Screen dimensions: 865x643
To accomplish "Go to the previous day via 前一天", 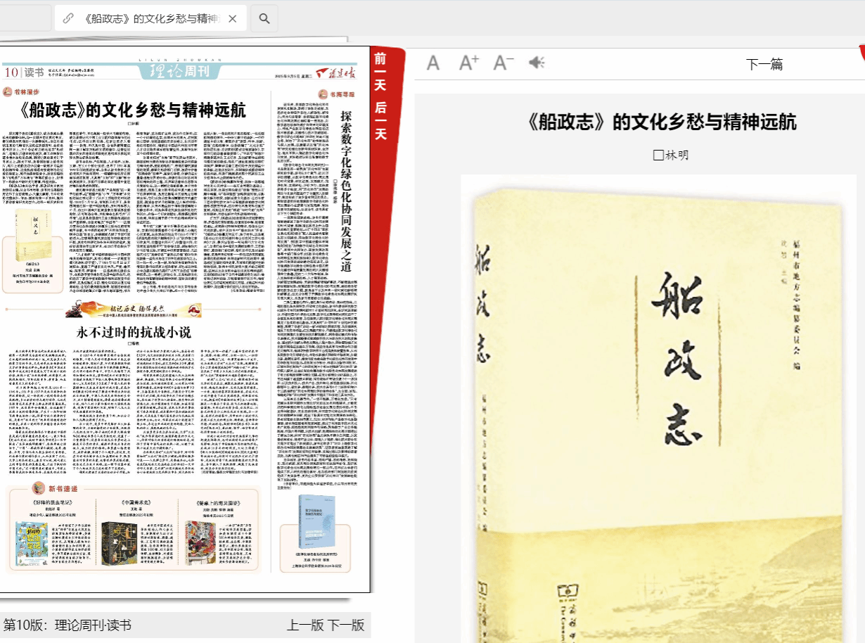I will [x=380, y=70].
